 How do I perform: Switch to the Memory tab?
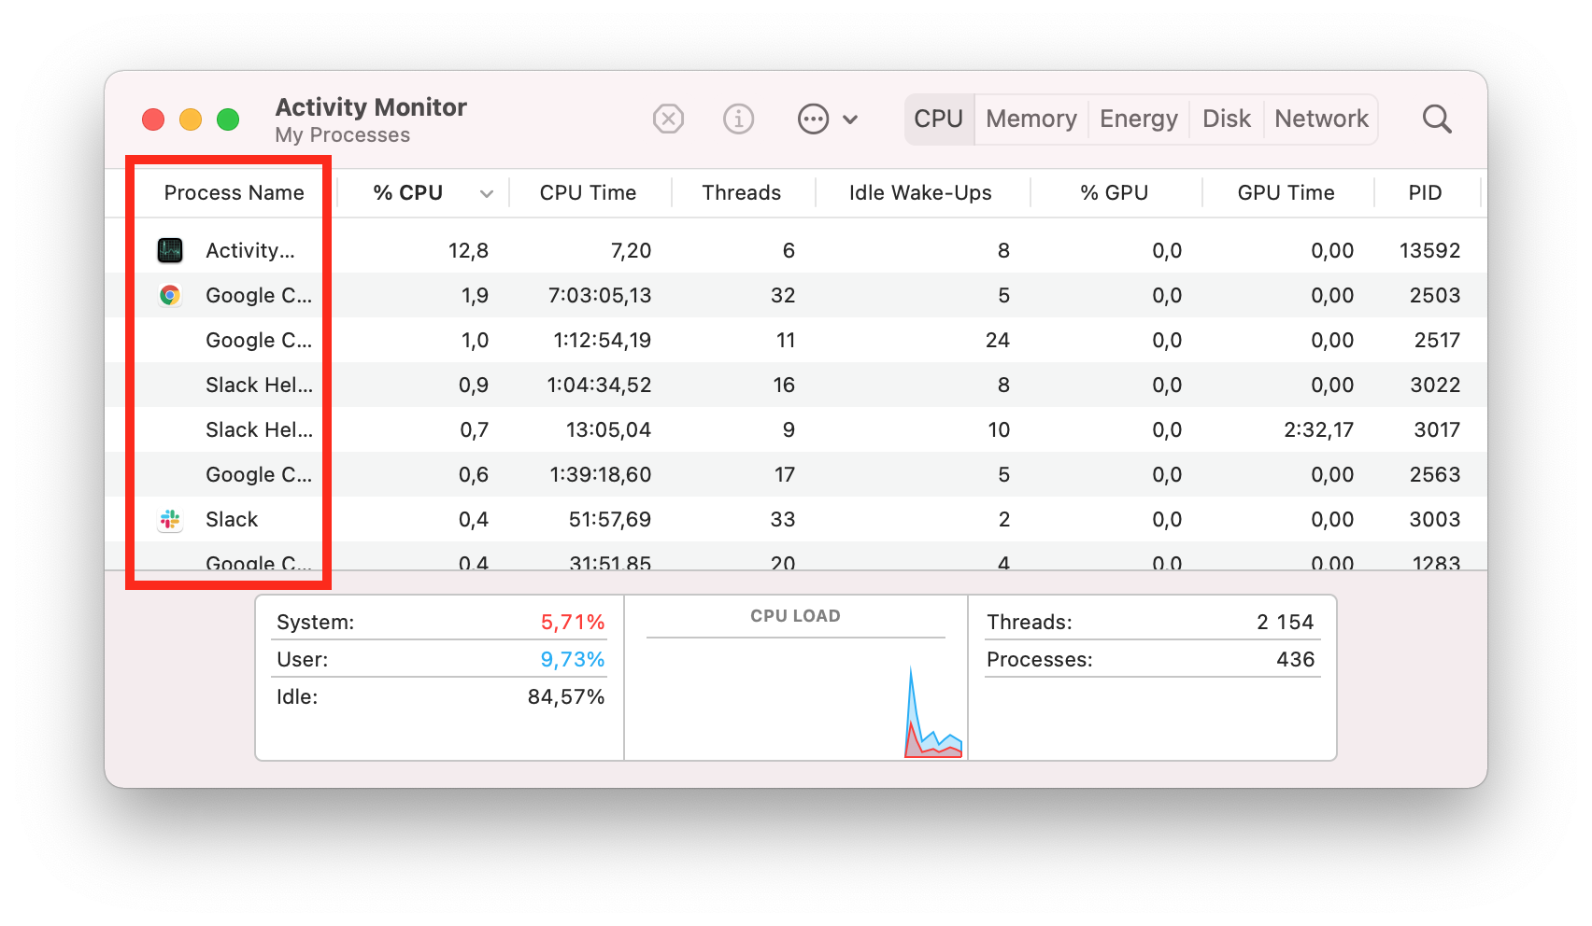1031,119
